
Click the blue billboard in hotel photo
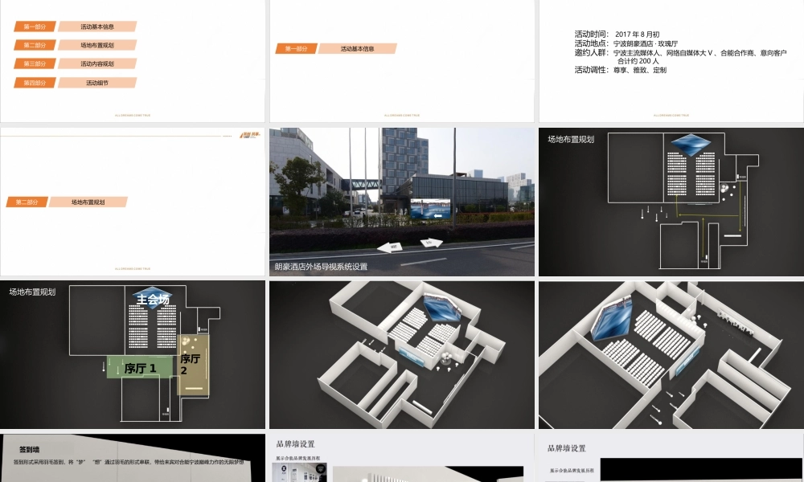(431, 209)
